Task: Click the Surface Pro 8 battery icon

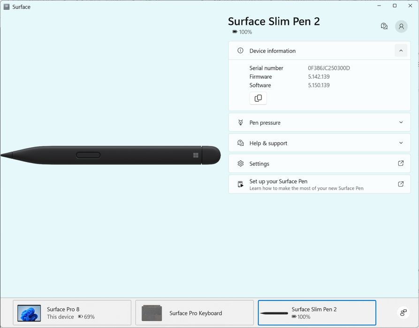Action: coord(80,317)
